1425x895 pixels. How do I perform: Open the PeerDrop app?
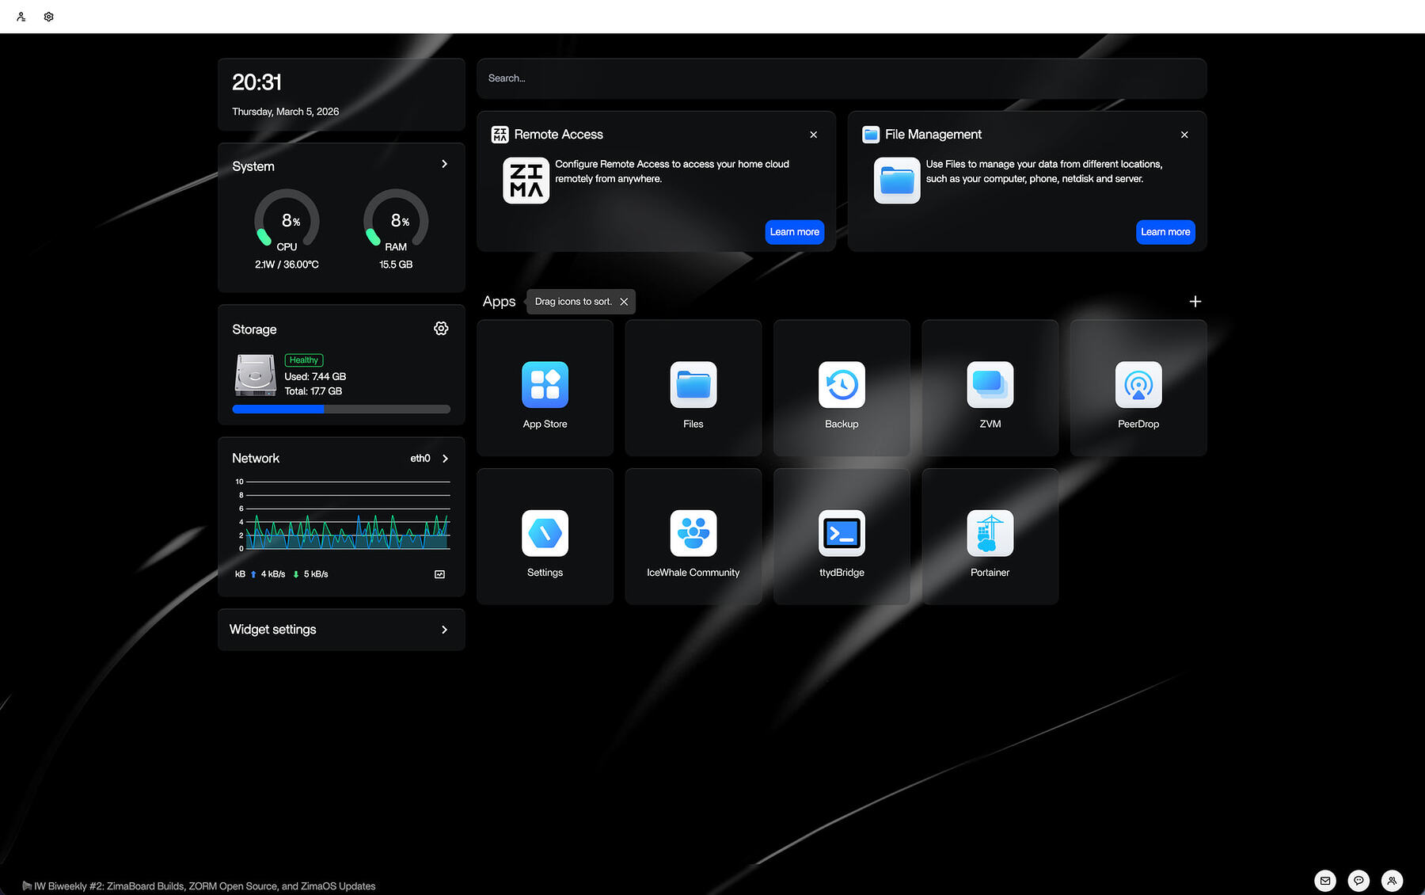(1138, 386)
